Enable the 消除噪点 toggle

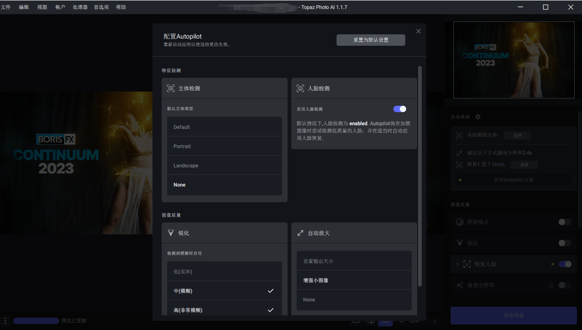[x=565, y=222]
